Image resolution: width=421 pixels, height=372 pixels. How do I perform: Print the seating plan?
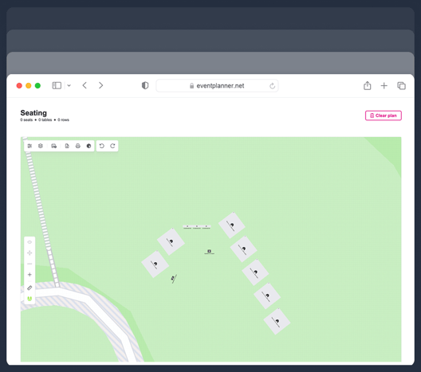(78, 146)
